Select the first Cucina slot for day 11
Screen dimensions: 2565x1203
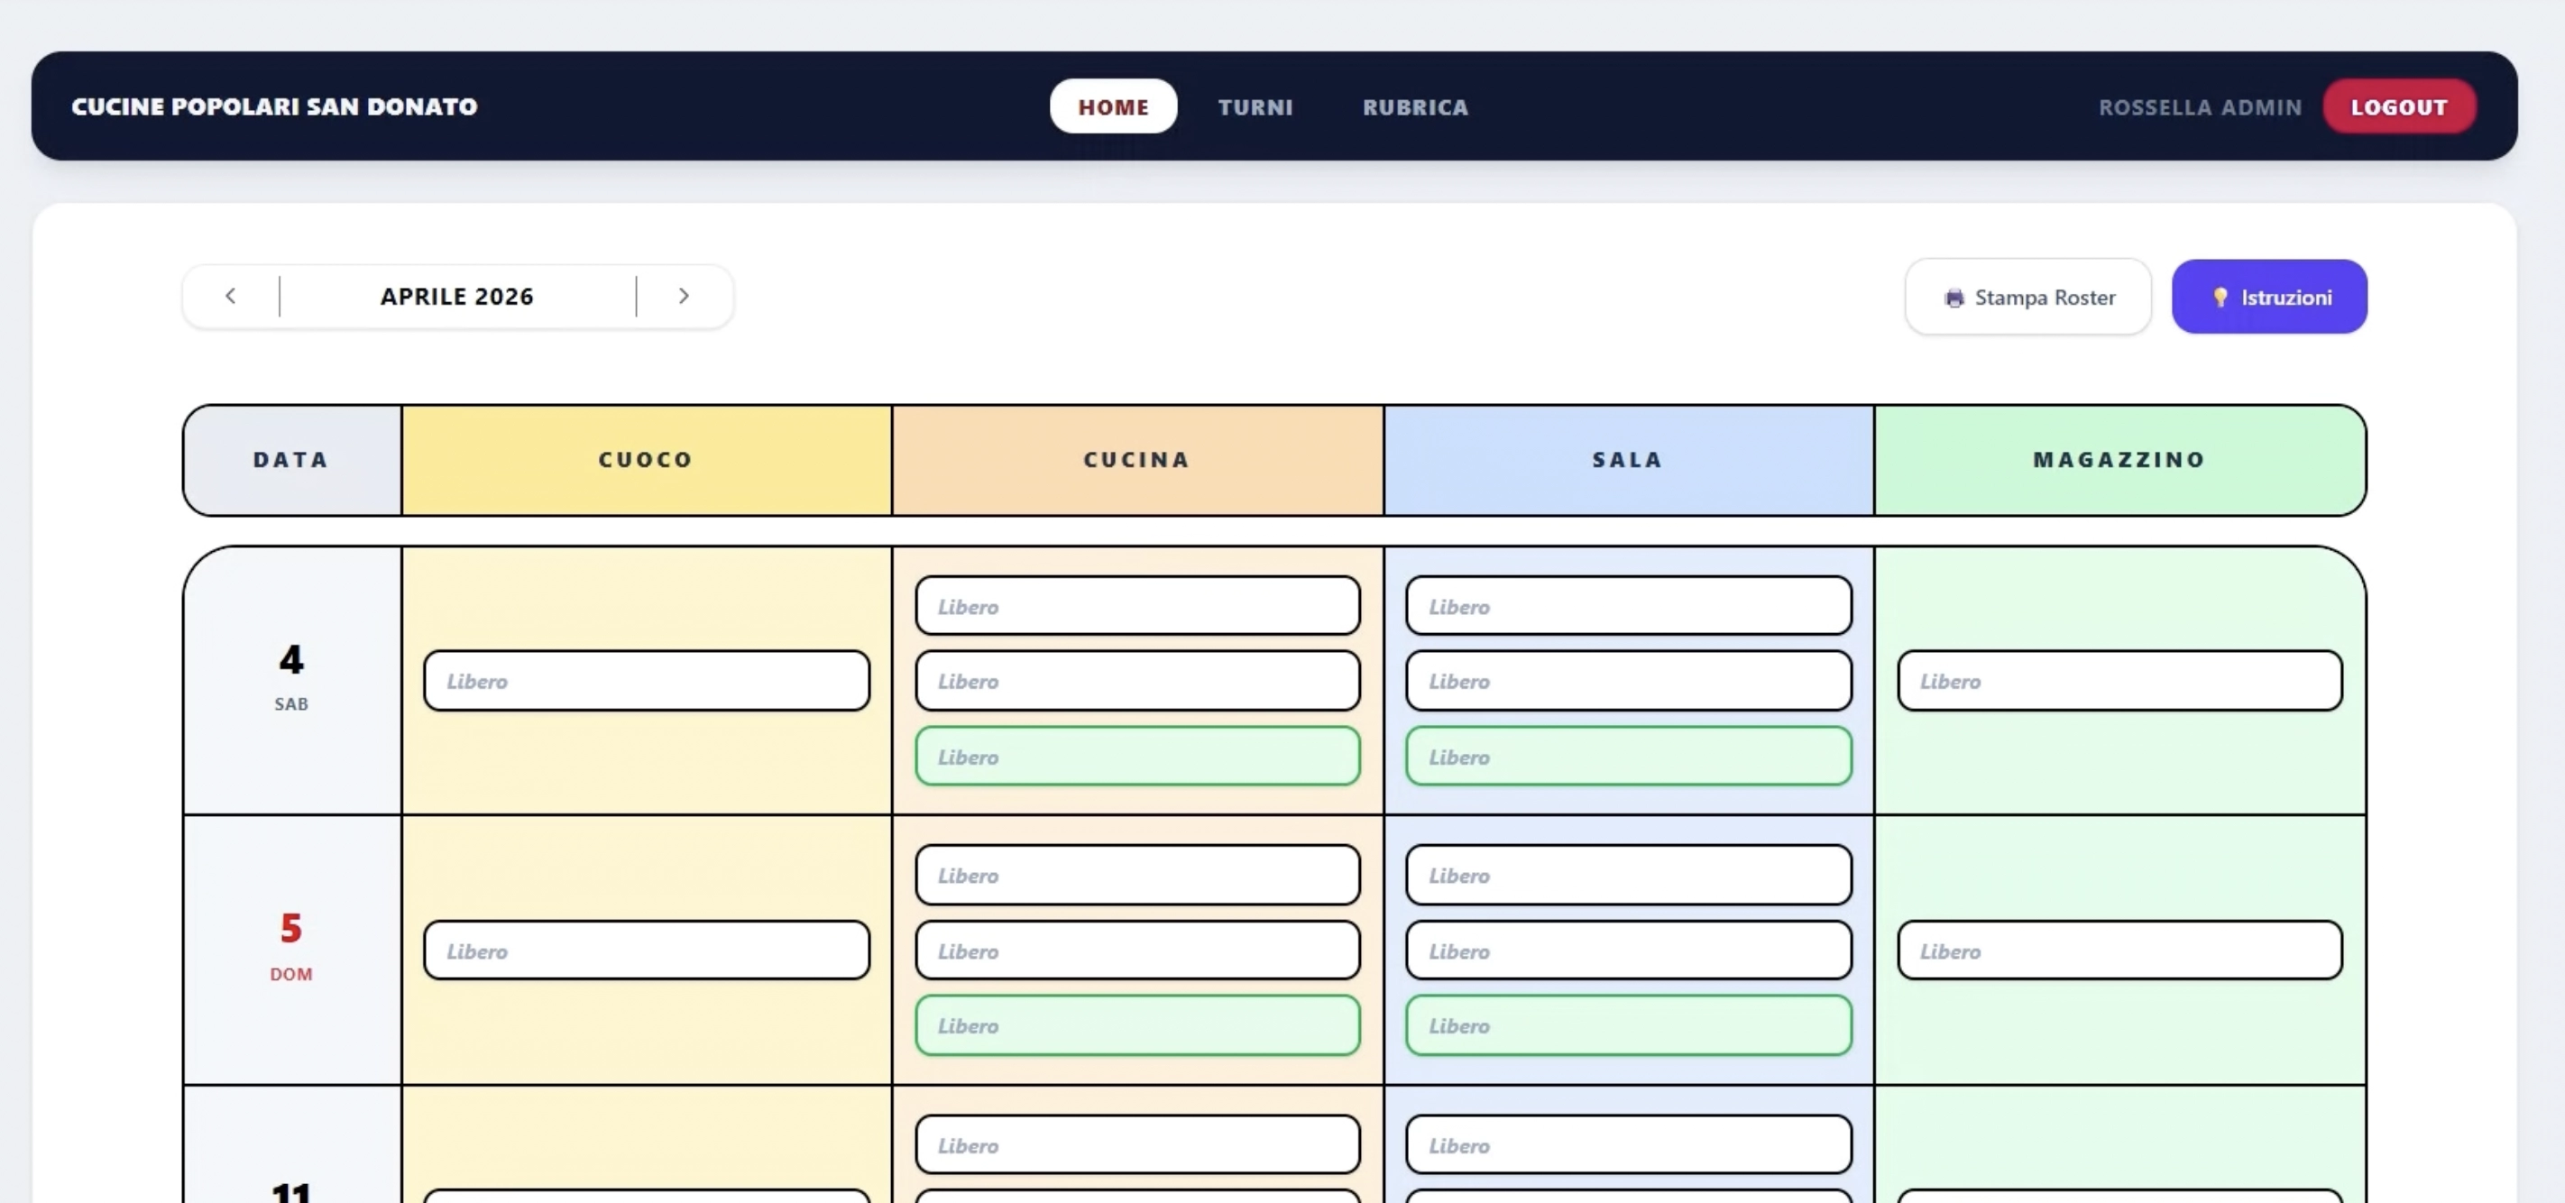(x=1137, y=1145)
